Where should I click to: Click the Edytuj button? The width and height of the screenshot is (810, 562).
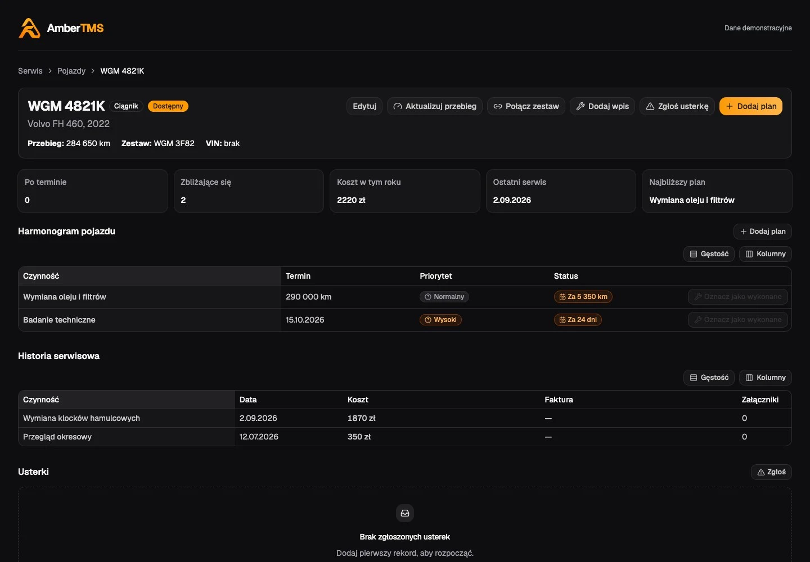[364, 106]
